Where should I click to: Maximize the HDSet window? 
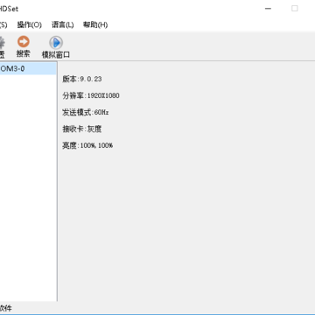[295, 9]
